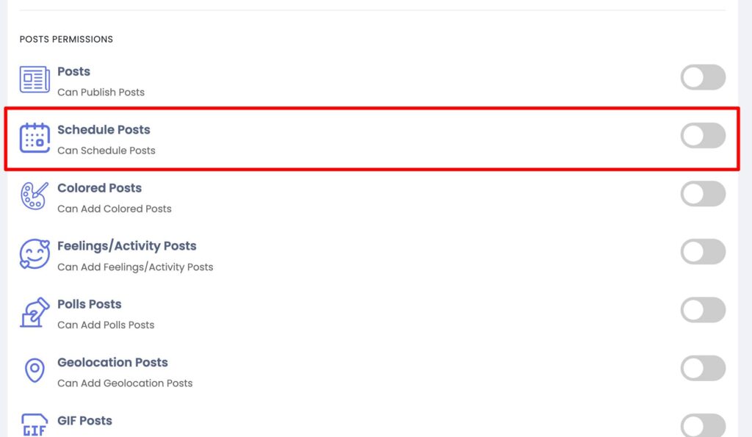This screenshot has height=437, width=752.
Task: Click the paint palette icon for Colored Posts
Action: (35, 195)
